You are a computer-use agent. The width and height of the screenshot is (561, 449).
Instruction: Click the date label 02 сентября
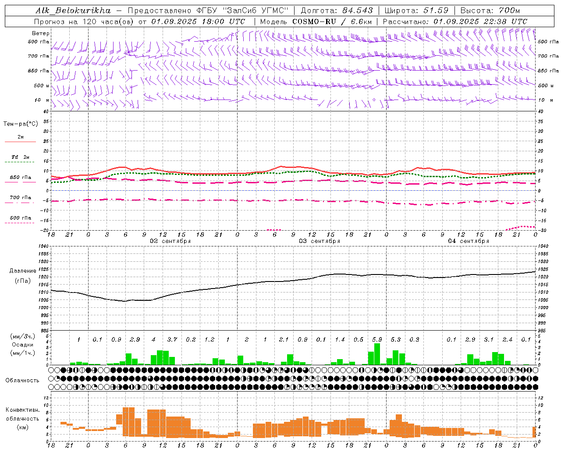(170, 241)
